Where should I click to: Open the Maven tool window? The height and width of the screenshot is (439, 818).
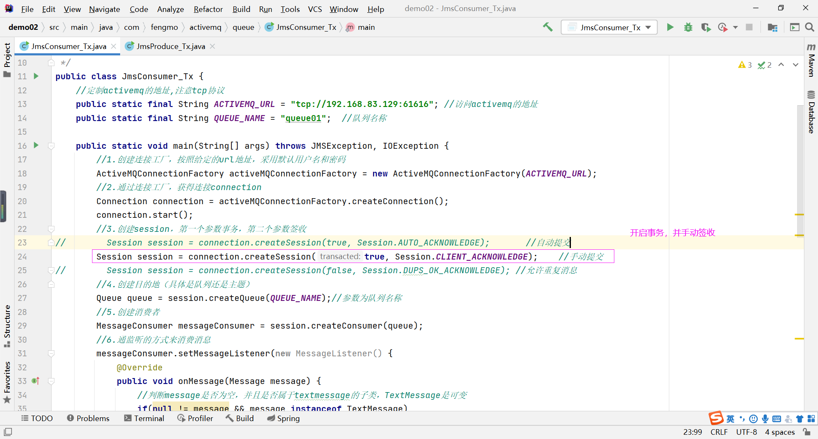click(x=811, y=60)
